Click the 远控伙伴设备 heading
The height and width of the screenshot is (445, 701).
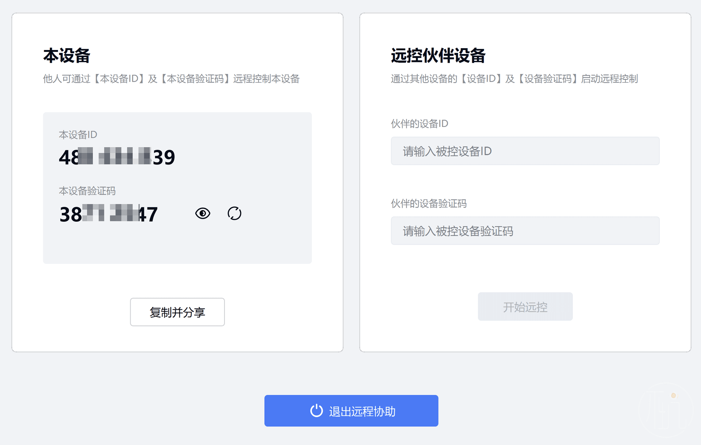438,56
